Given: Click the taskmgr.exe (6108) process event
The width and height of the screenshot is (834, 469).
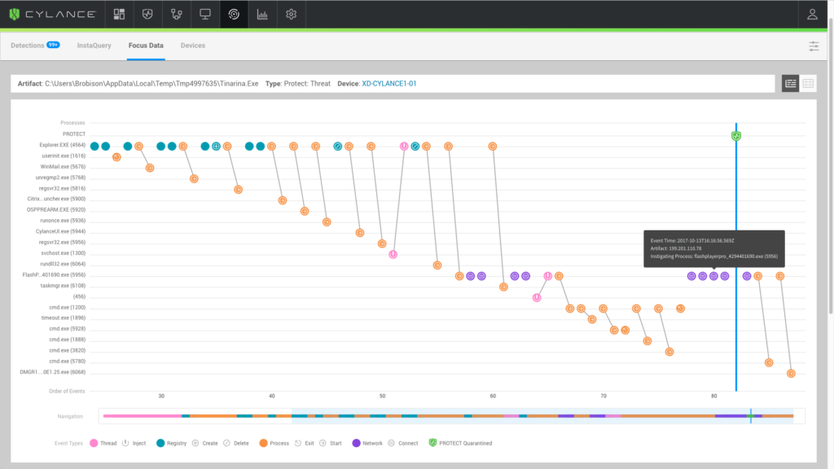Looking at the screenshot, I should point(503,287).
